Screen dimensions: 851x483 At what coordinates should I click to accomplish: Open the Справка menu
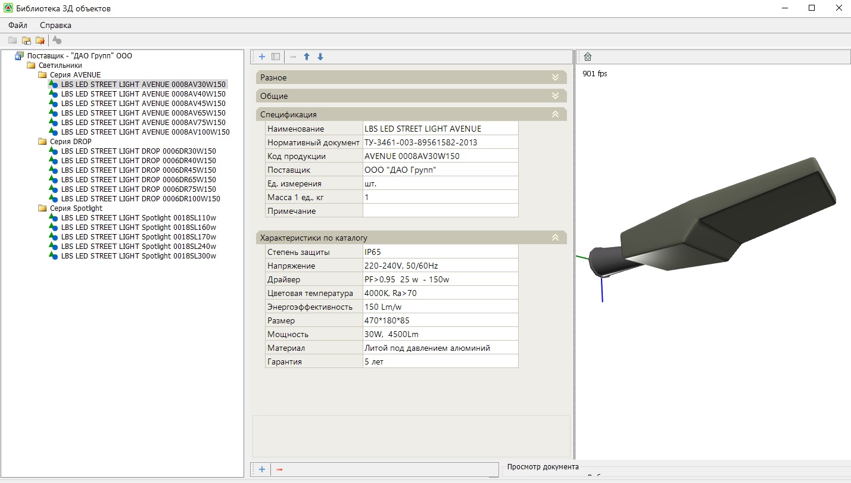coord(55,25)
